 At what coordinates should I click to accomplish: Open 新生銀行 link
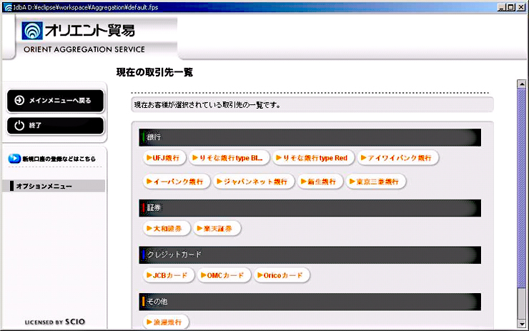[320, 182]
